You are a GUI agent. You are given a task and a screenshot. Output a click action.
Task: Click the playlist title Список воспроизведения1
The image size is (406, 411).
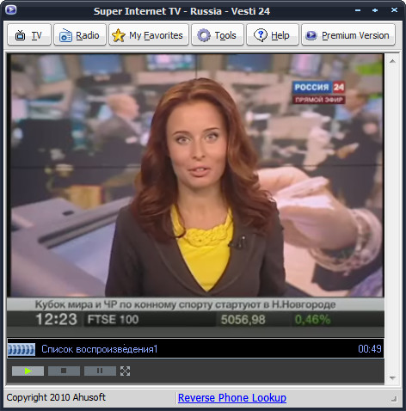pyautogui.click(x=100, y=349)
